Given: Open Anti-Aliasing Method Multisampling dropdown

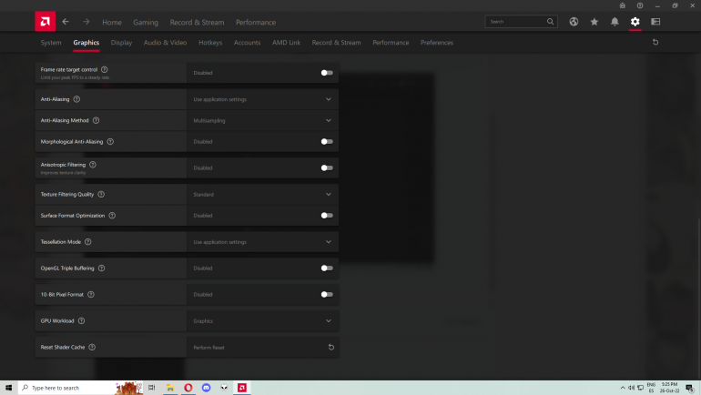Looking at the screenshot, I should coord(262,120).
